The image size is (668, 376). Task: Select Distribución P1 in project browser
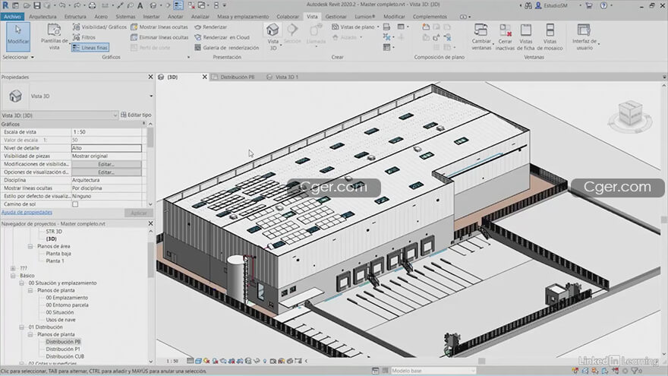point(65,349)
